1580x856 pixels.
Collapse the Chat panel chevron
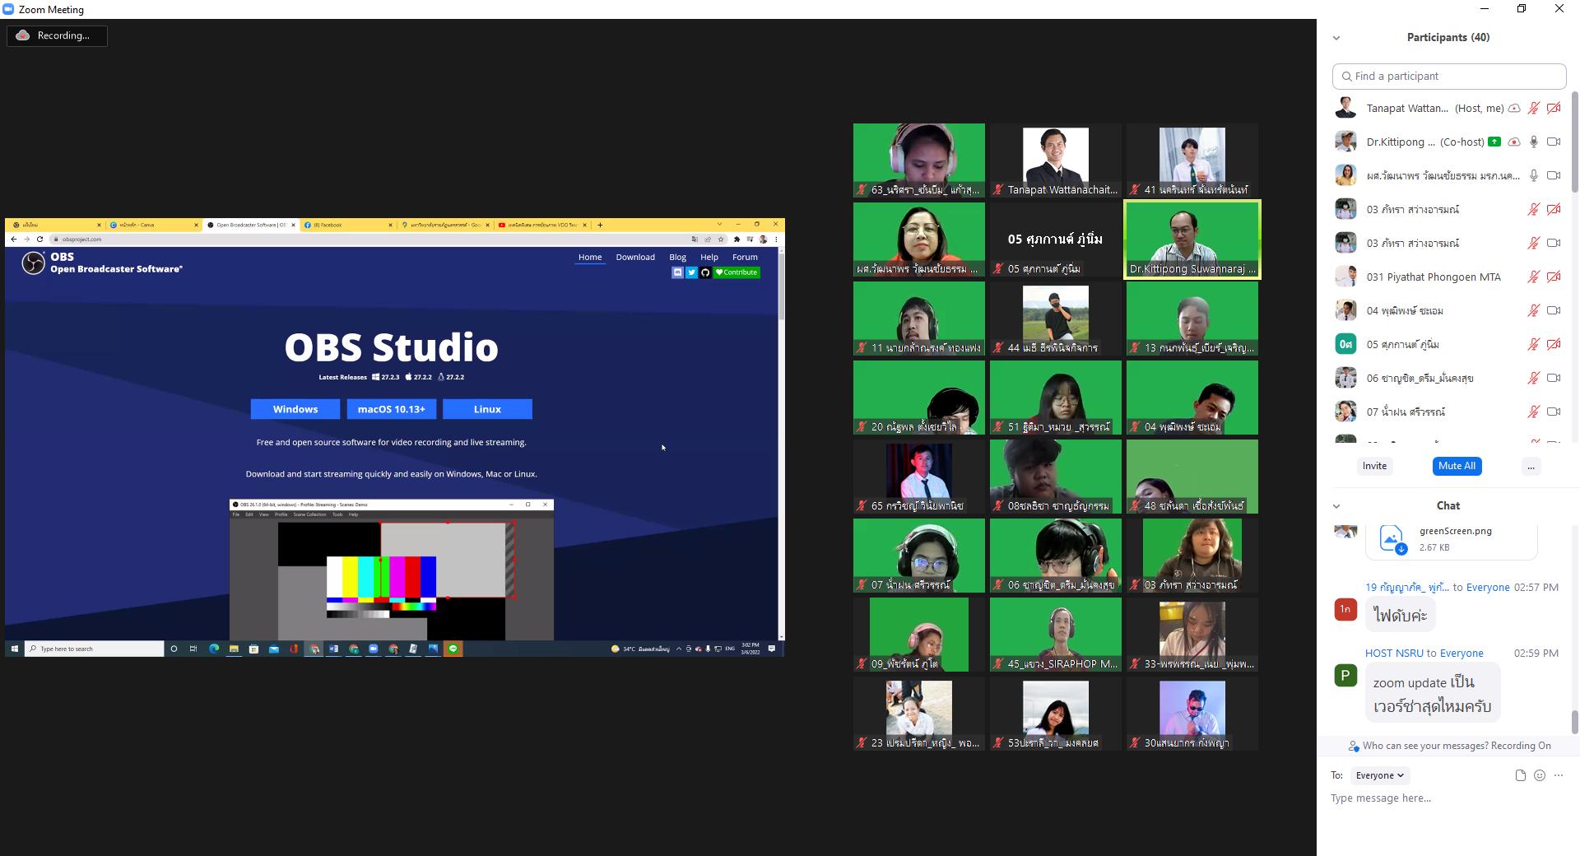coord(1336,506)
